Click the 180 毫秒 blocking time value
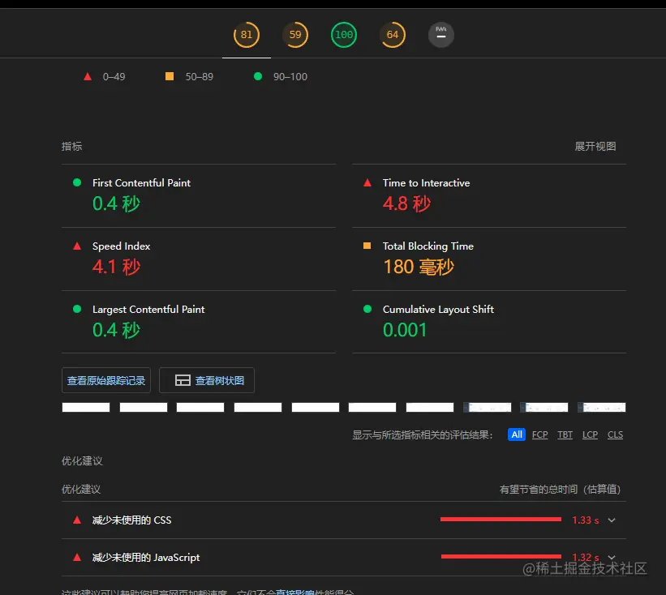 click(x=419, y=267)
